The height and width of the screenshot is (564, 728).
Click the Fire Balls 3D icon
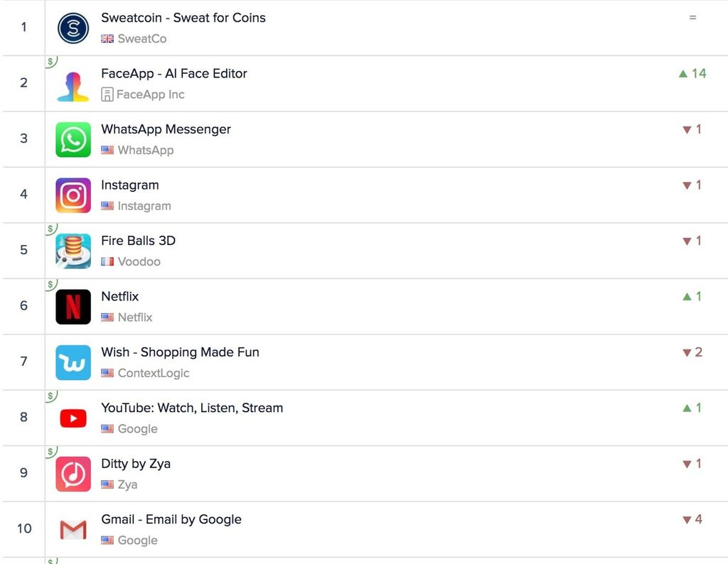click(x=73, y=251)
